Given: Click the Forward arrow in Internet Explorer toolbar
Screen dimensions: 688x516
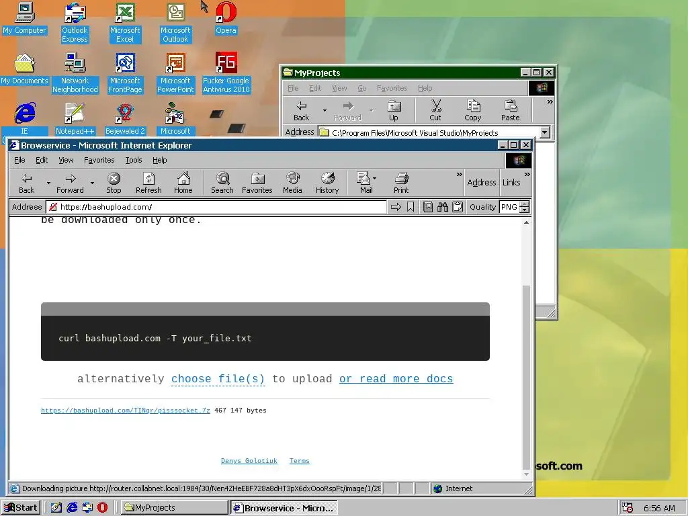Looking at the screenshot, I should click(70, 183).
